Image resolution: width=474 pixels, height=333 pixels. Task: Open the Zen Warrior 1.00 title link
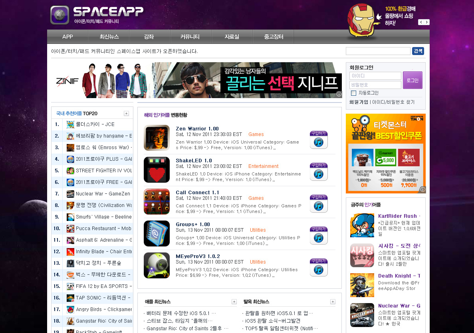pyautogui.click(x=197, y=128)
